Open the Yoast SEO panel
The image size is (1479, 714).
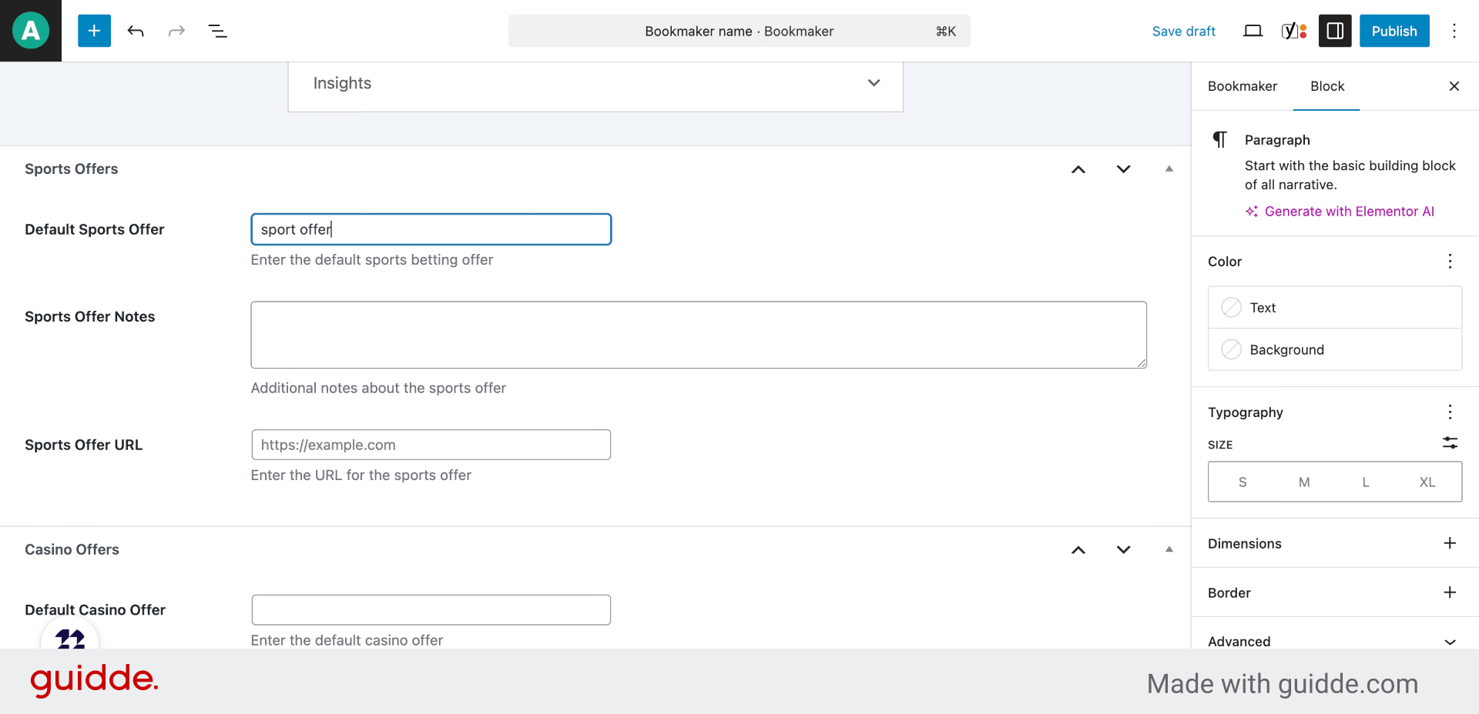click(x=1293, y=31)
